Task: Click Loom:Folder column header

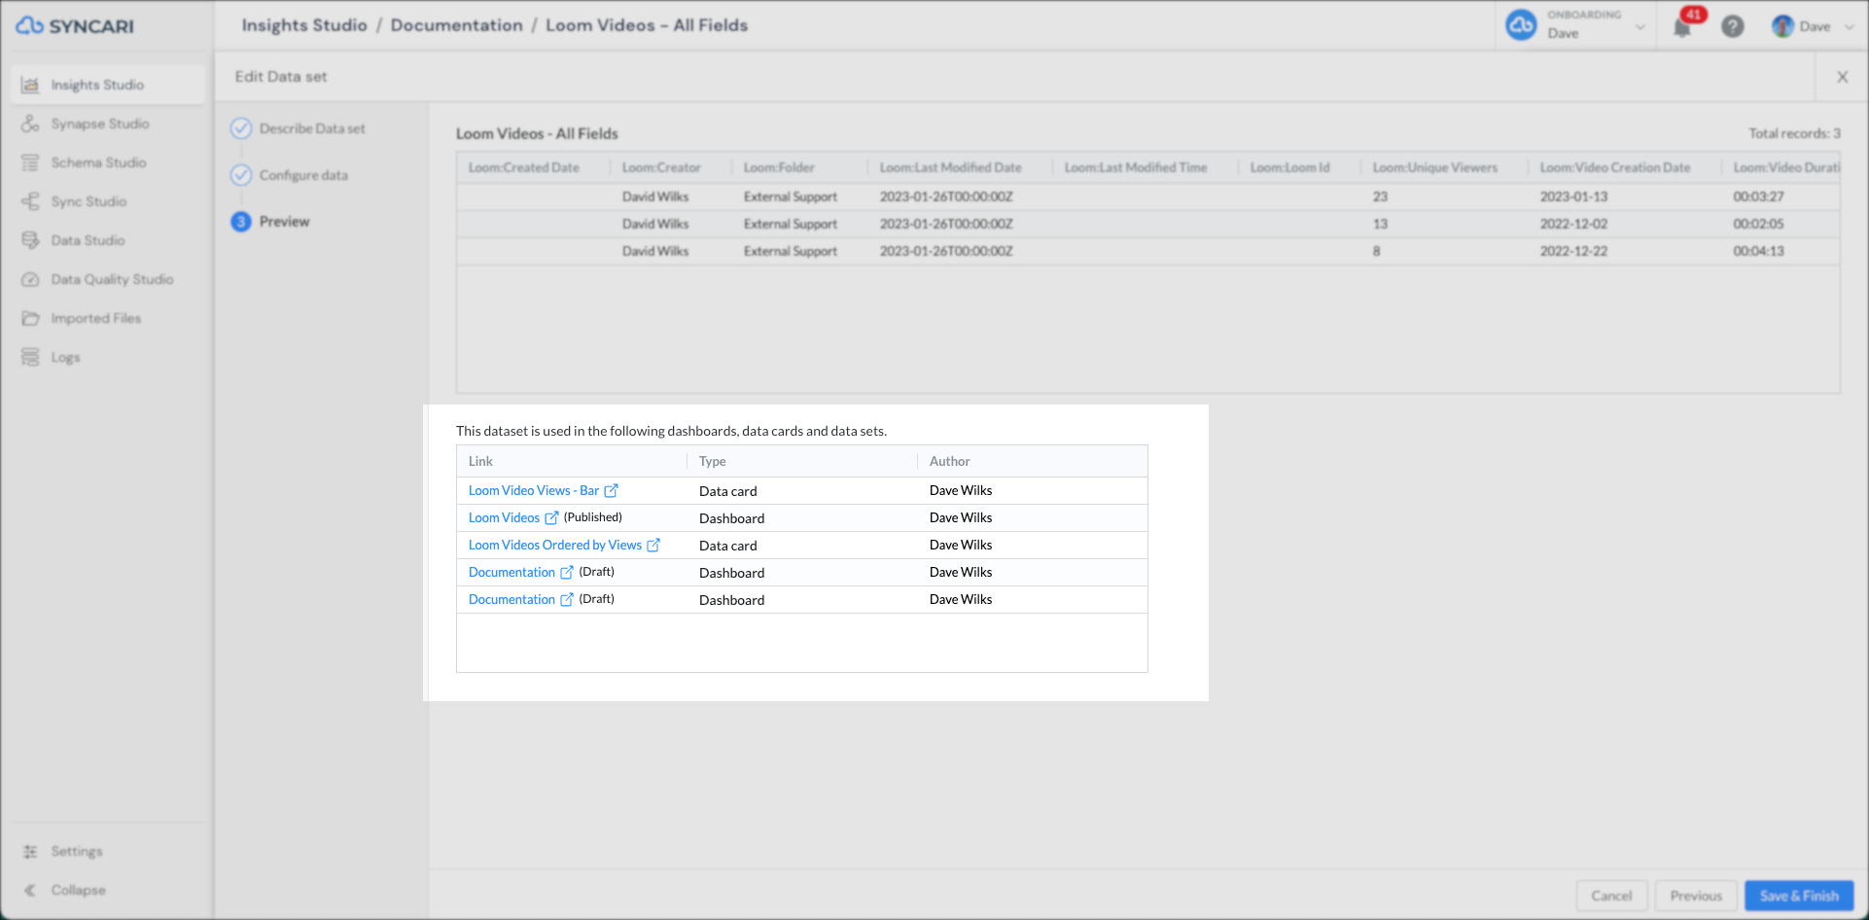Action: pyautogui.click(x=779, y=168)
